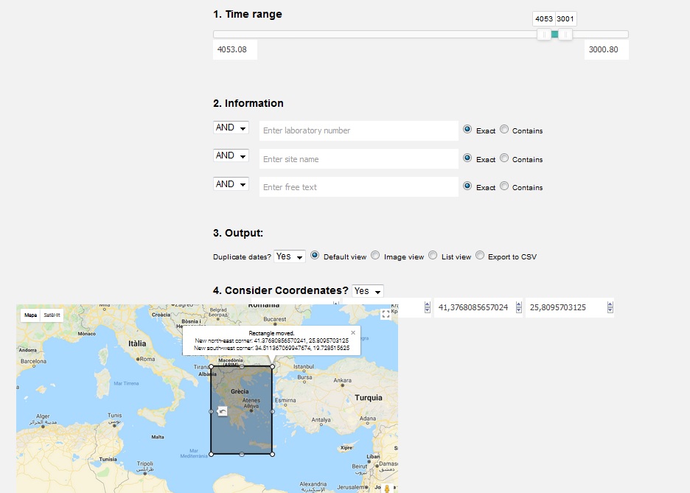Click the Ankara label on the map
The image size is (690, 493).
pyautogui.click(x=342, y=380)
